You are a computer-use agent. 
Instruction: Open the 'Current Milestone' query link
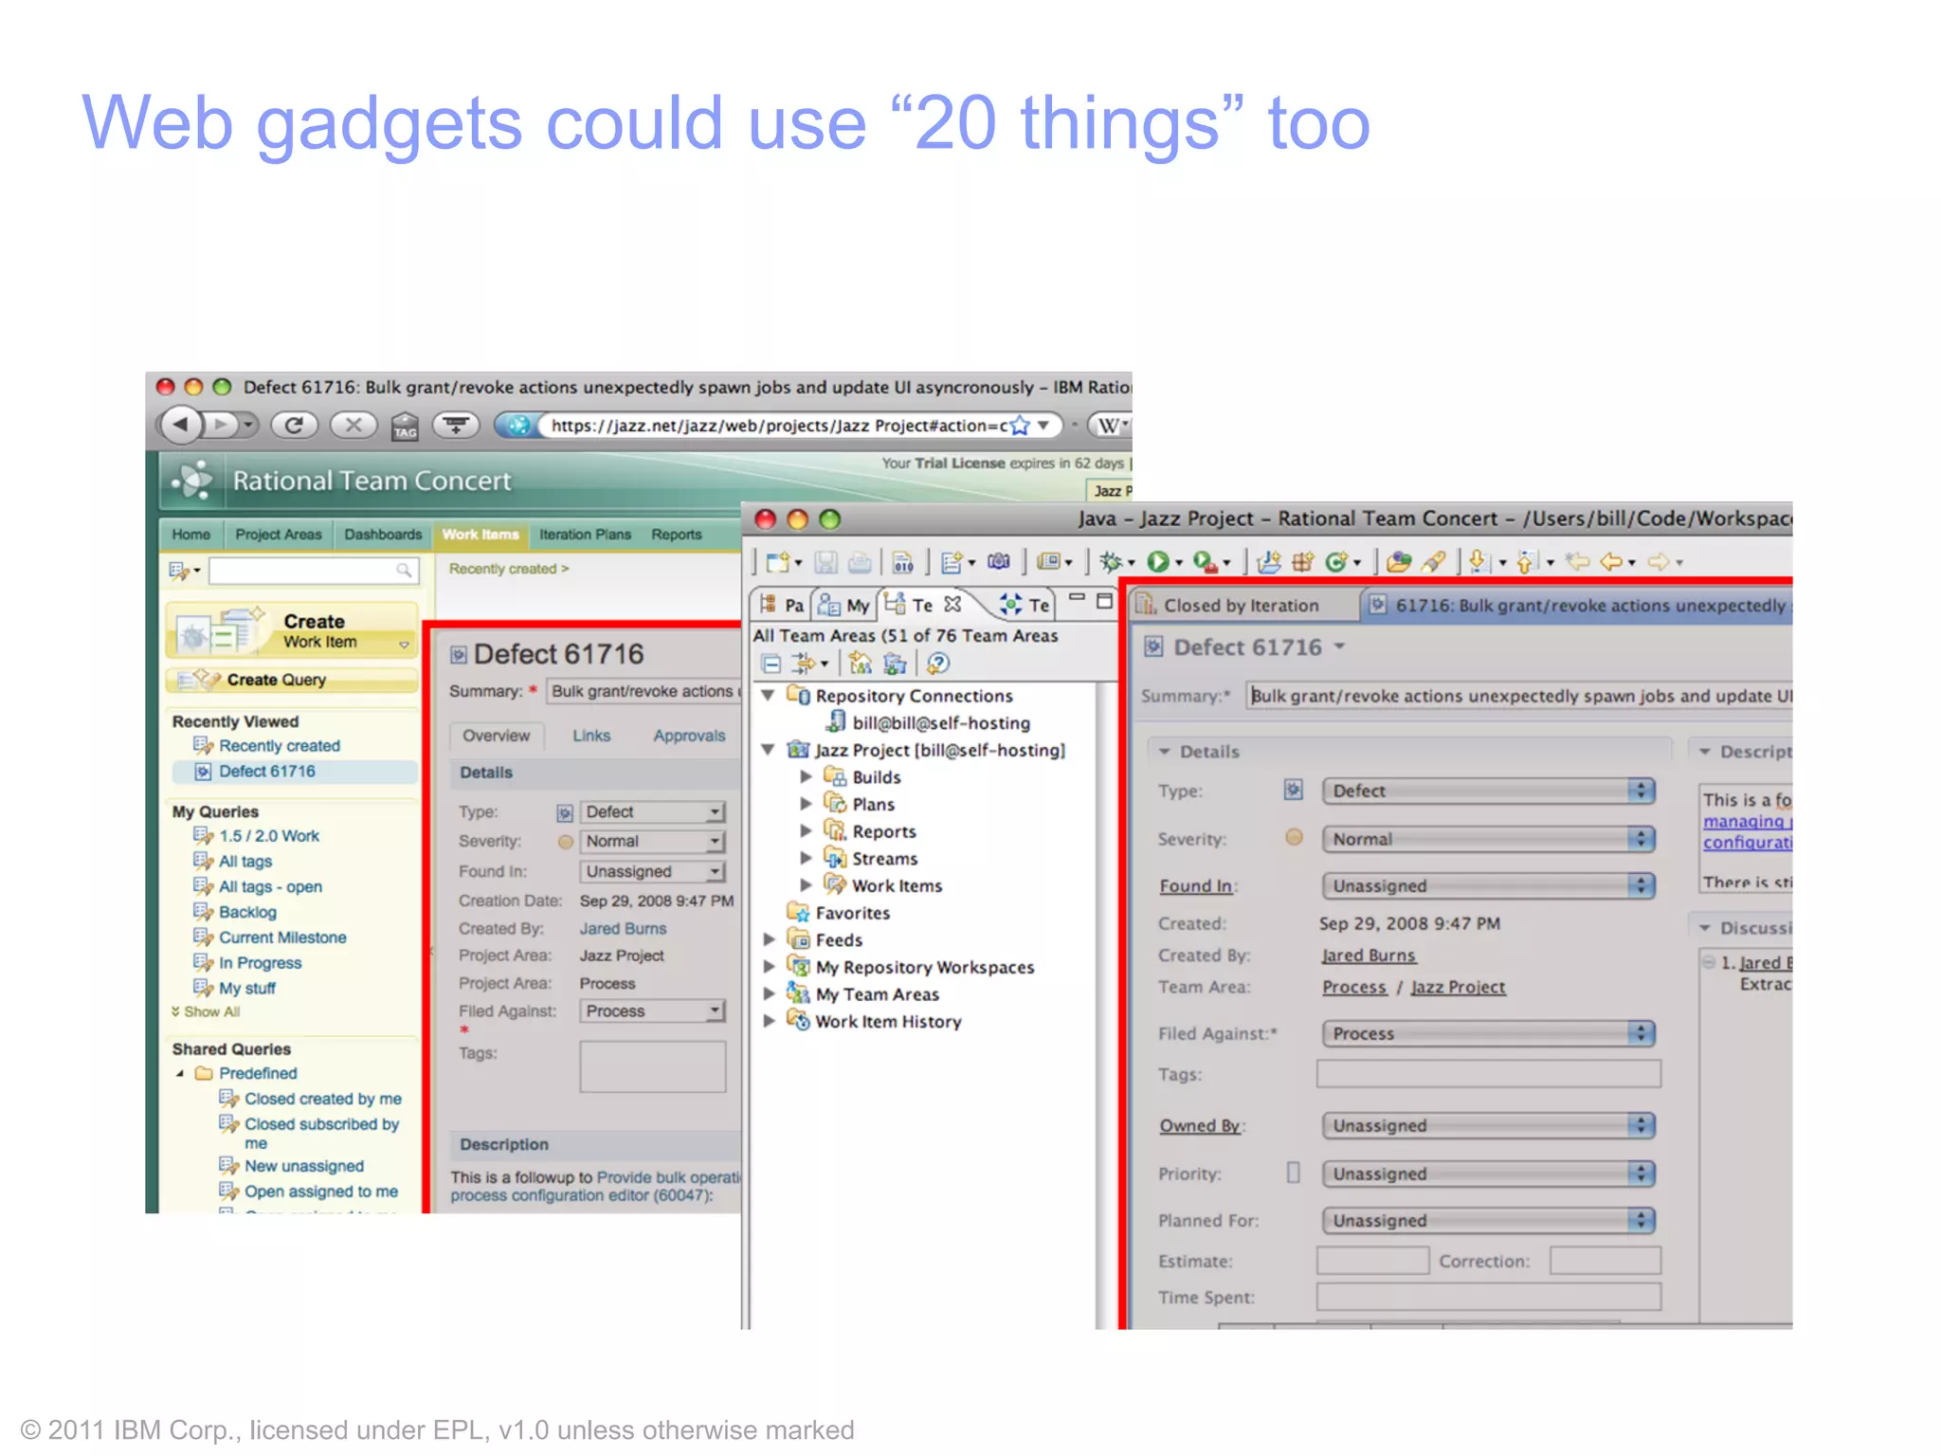coord(282,937)
